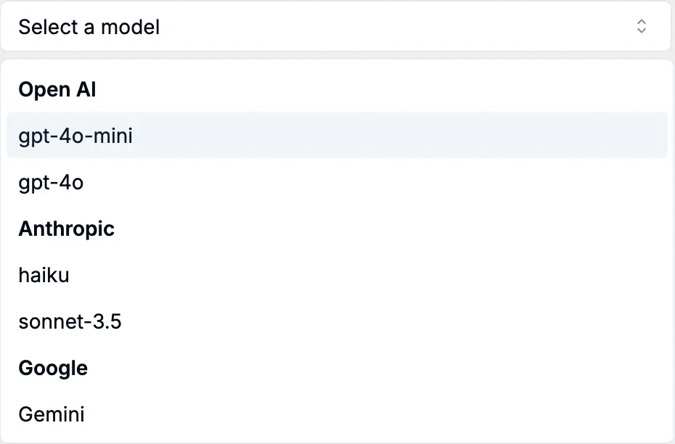The width and height of the screenshot is (675, 444).
Task: Click the Open AI group heading
Action: point(57,89)
